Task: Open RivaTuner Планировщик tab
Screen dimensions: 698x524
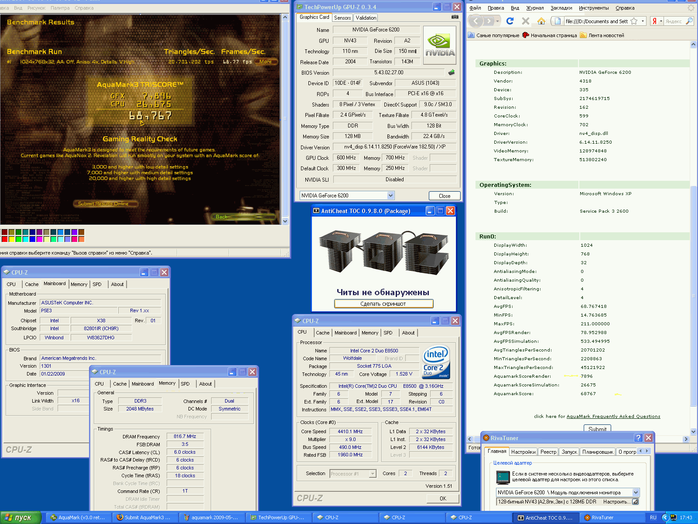Action: coord(597,452)
